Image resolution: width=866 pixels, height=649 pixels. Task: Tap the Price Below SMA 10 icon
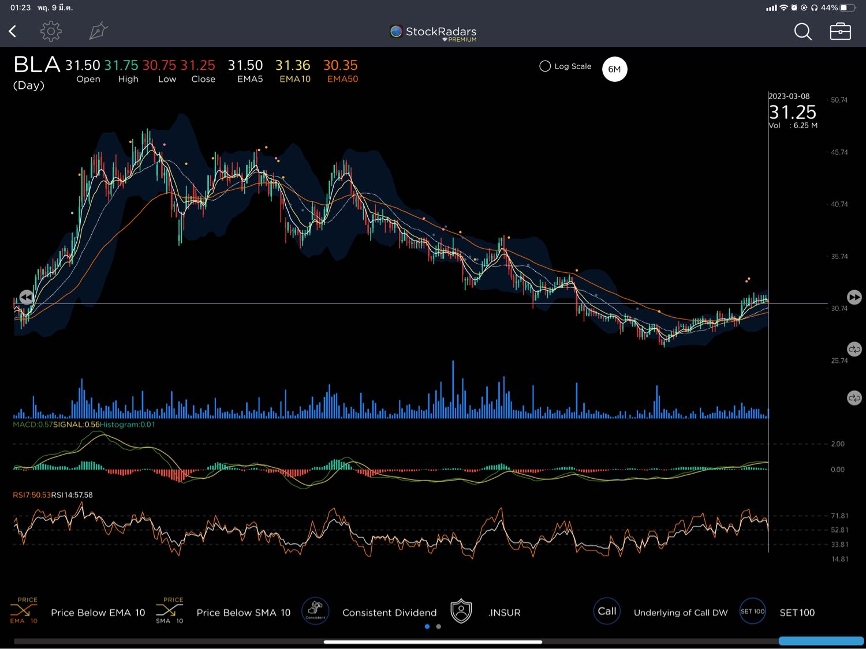(170, 611)
